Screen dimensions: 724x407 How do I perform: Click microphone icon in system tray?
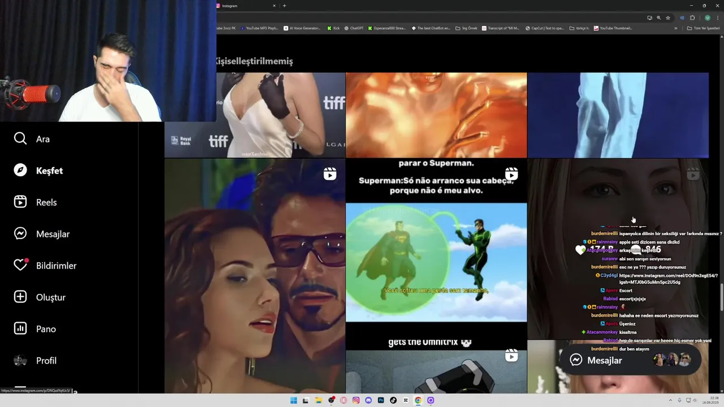click(x=680, y=400)
